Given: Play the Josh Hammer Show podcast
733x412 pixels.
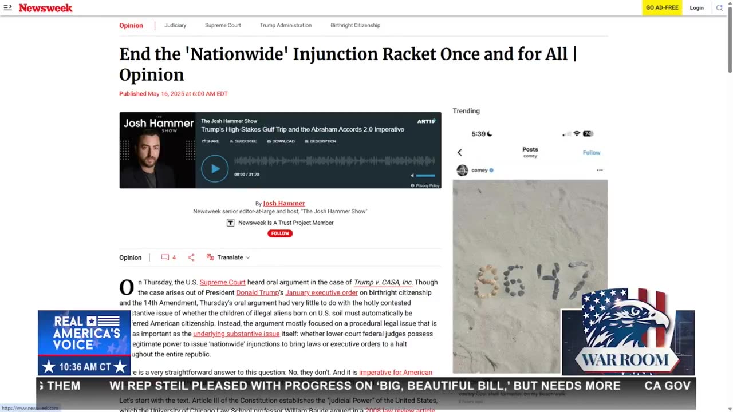Looking at the screenshot, I should click(x=215, y=169).
